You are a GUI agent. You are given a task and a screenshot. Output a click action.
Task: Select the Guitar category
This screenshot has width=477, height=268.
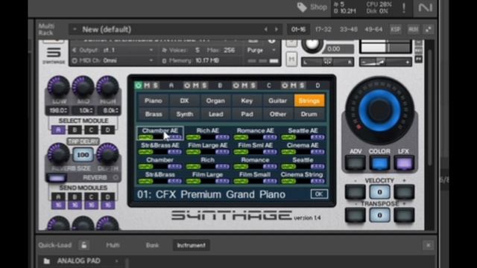point(277,100)
